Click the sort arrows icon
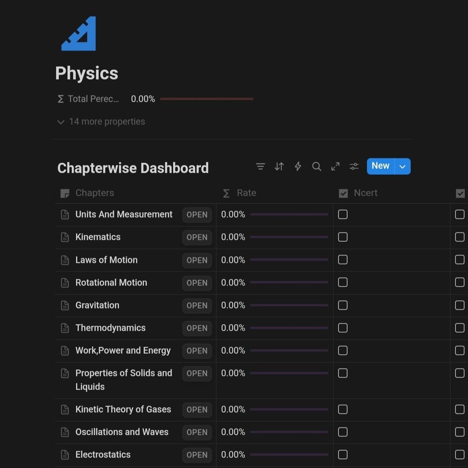 [x=279, y=166]
